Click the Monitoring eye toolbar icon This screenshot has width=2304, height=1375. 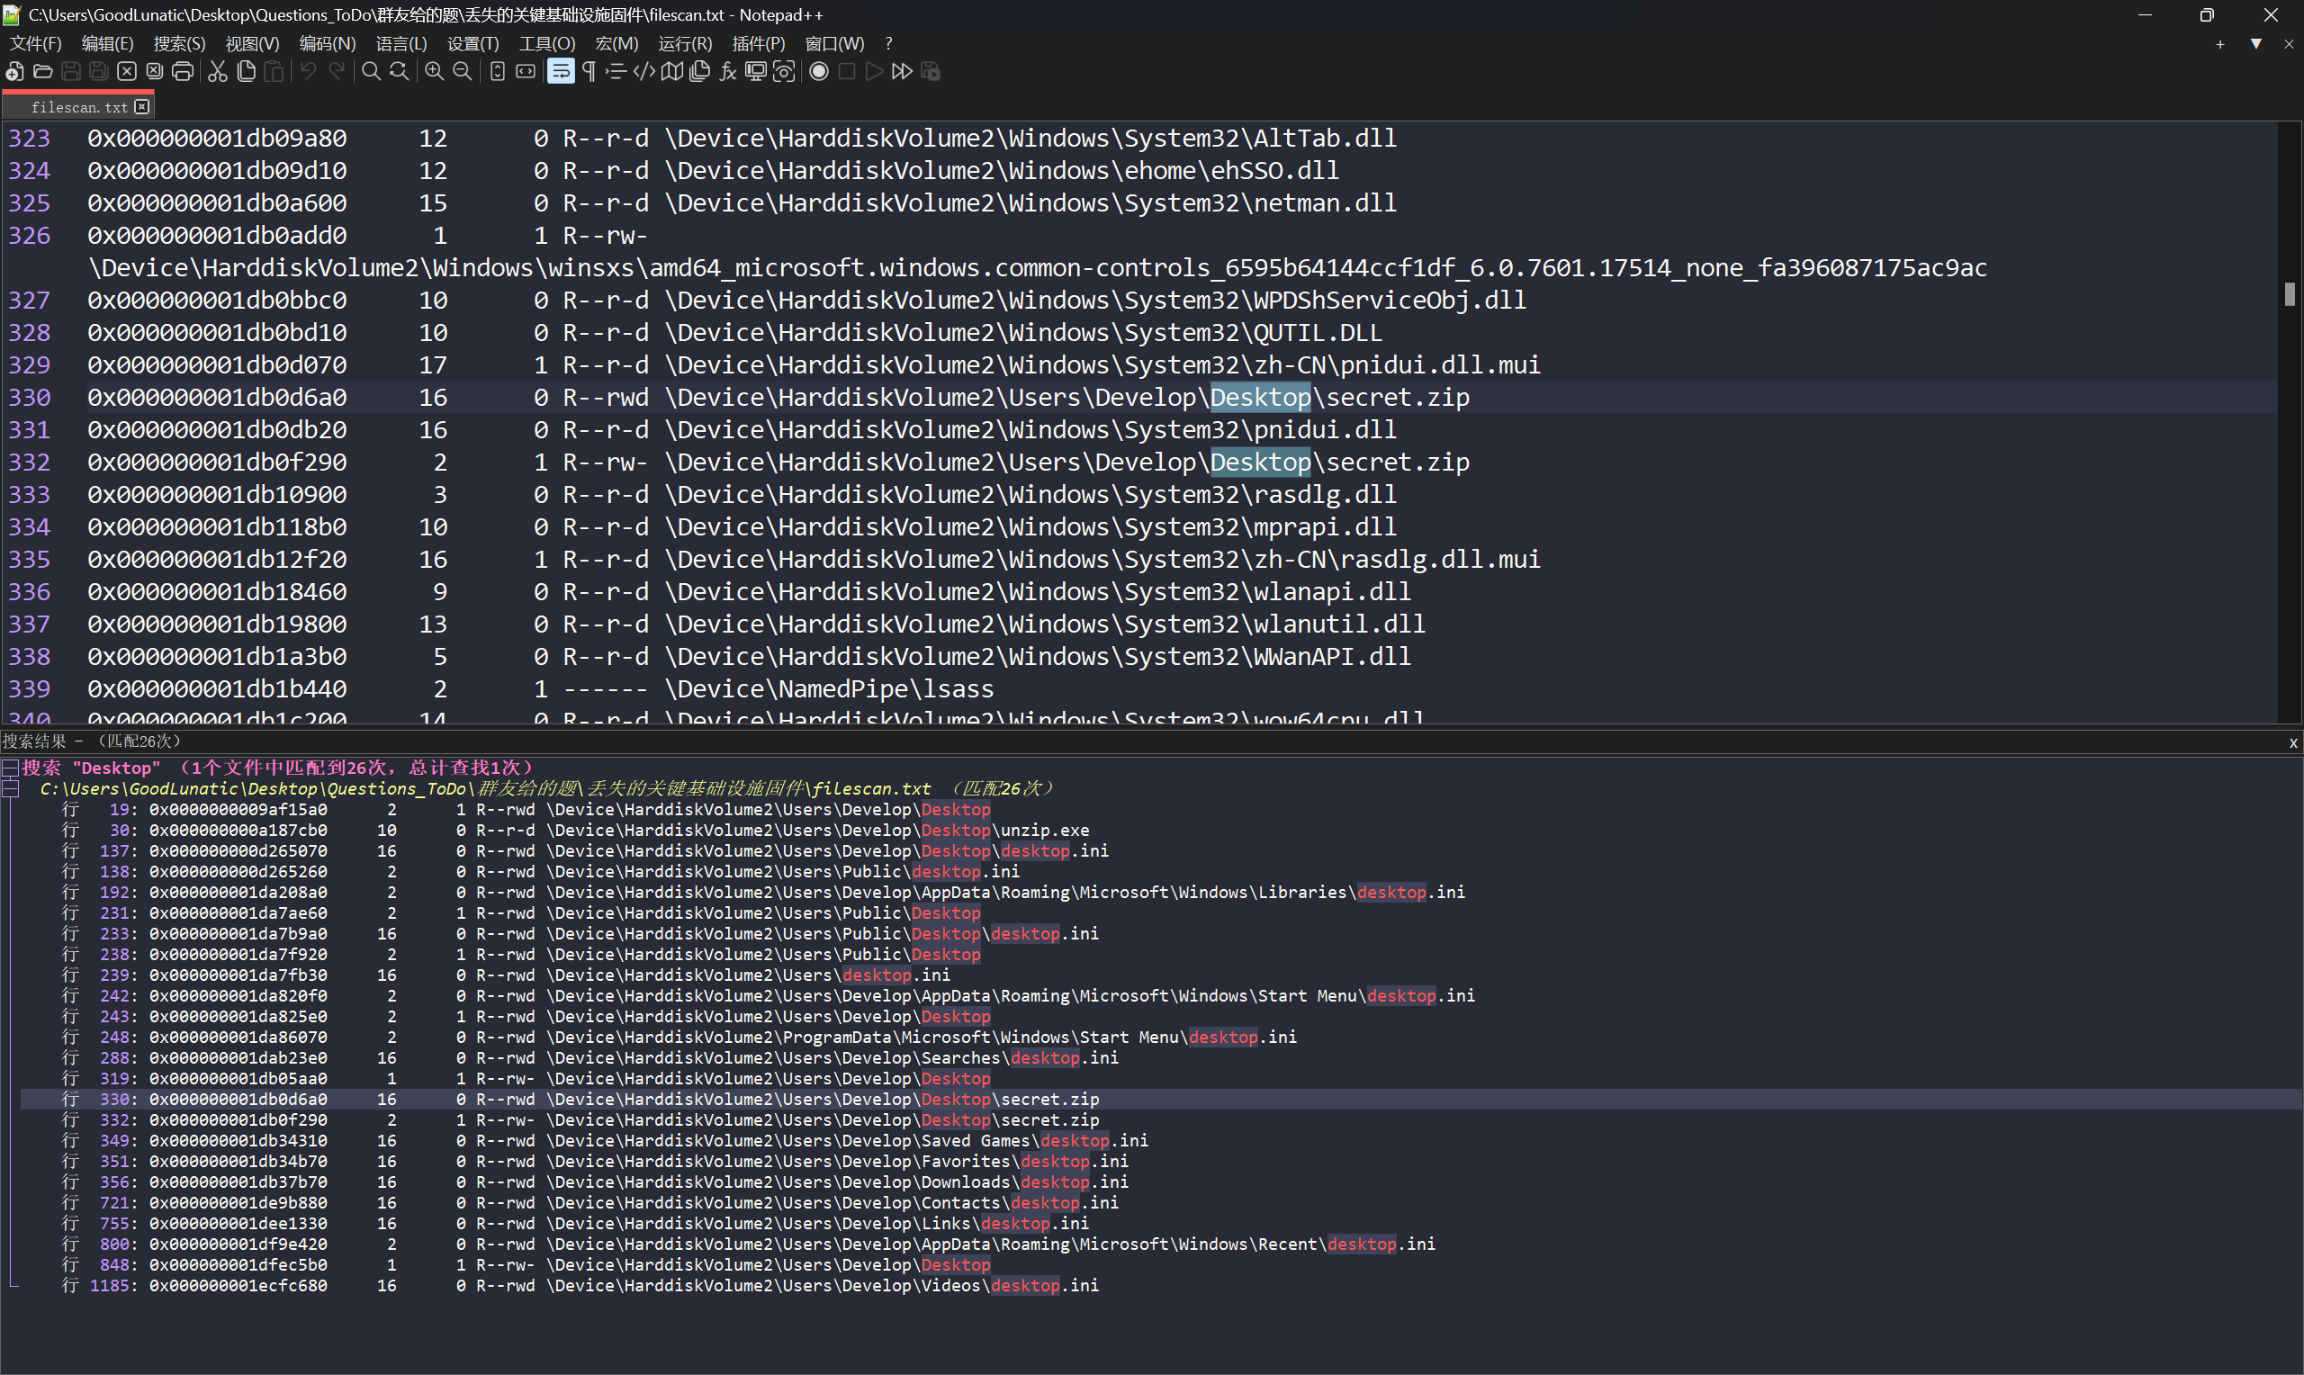[784, 71]
